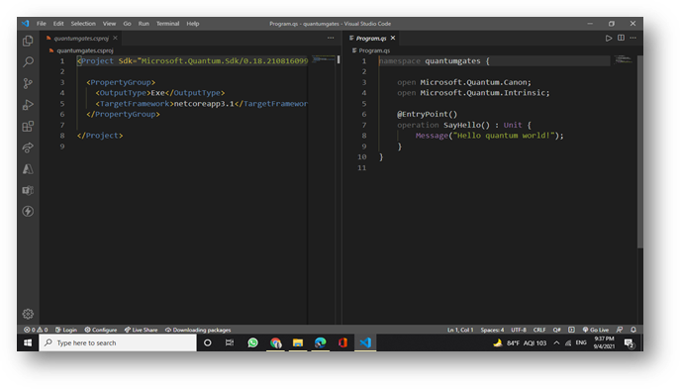Open the Edit menu
680x389 pixels.
pyautogui.click(x=58, y=24)
